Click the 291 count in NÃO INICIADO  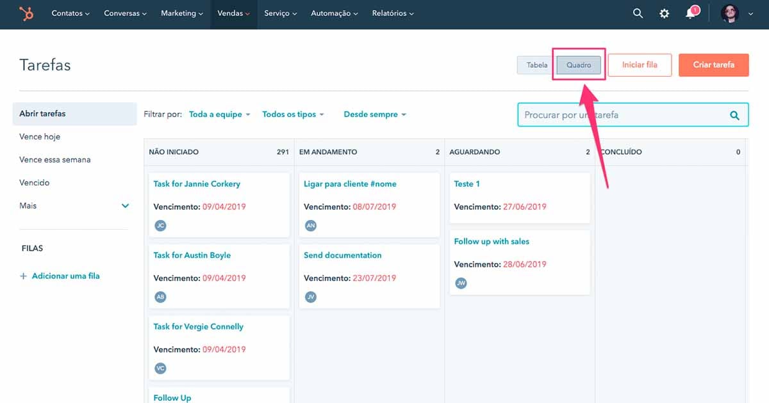(x=283, y=152)
